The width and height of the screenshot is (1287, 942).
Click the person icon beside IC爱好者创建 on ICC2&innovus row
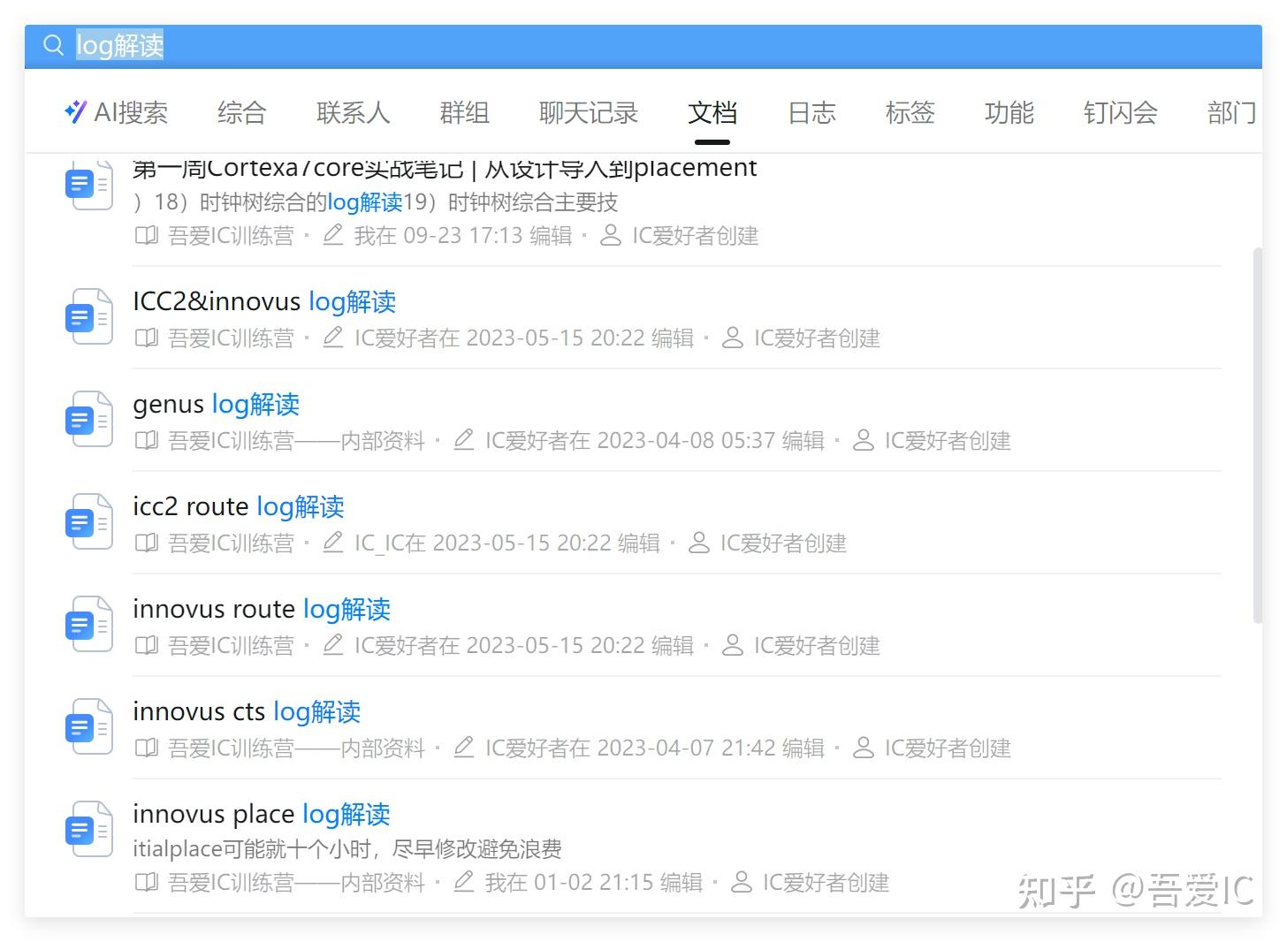coord(731,337)
